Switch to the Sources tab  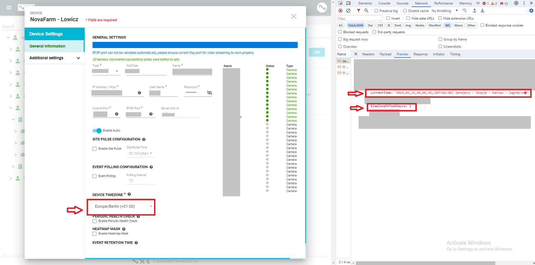[402, 3]
